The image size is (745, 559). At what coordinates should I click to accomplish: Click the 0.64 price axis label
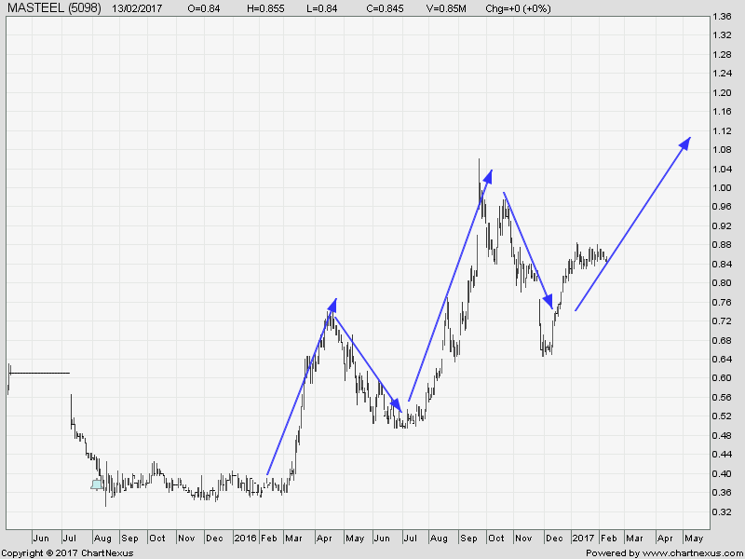pos(723,359)
